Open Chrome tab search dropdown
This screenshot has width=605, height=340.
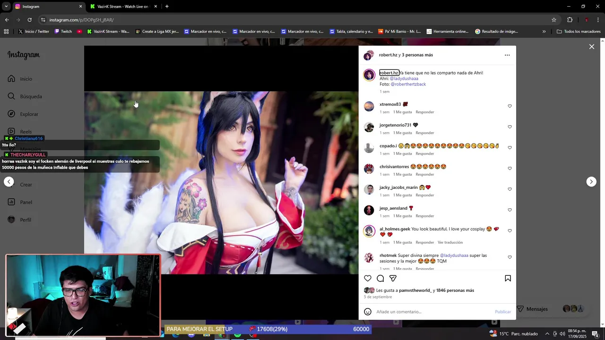coord(6,7)
